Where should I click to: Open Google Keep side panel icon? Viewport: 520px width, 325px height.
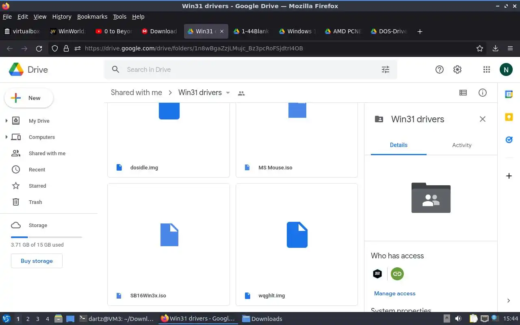509,117
